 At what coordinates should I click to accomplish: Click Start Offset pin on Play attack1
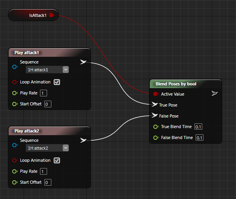click(x=15, y=104)
